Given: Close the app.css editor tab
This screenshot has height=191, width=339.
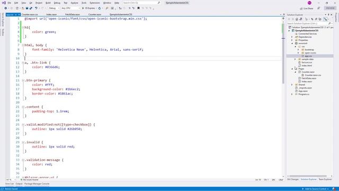Looking at the screenshot, I should pyautogui.click(x=19, y=14).
